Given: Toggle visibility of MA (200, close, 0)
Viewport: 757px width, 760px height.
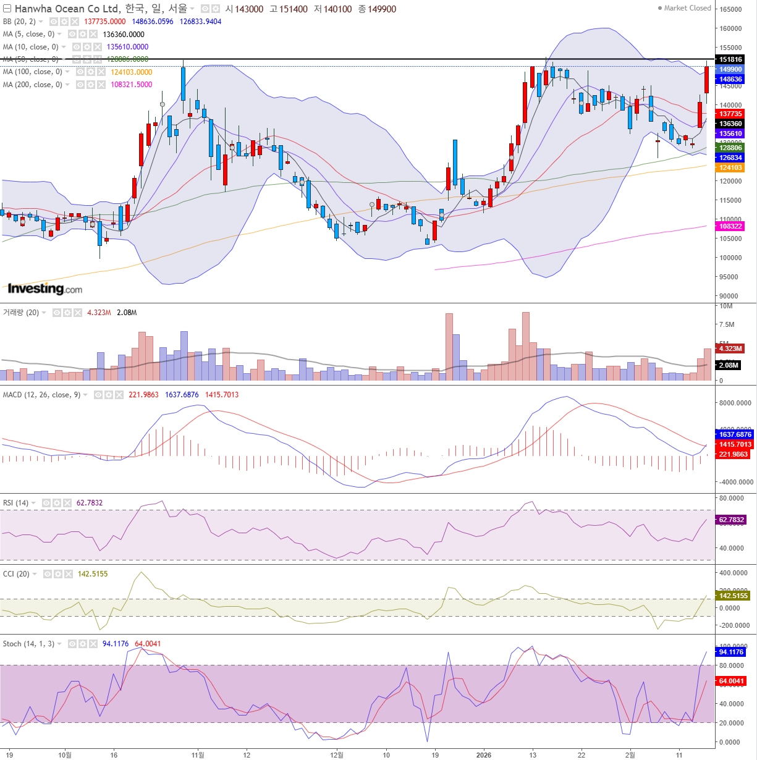Looking at the screenshot, I should [x=80, y=85].
